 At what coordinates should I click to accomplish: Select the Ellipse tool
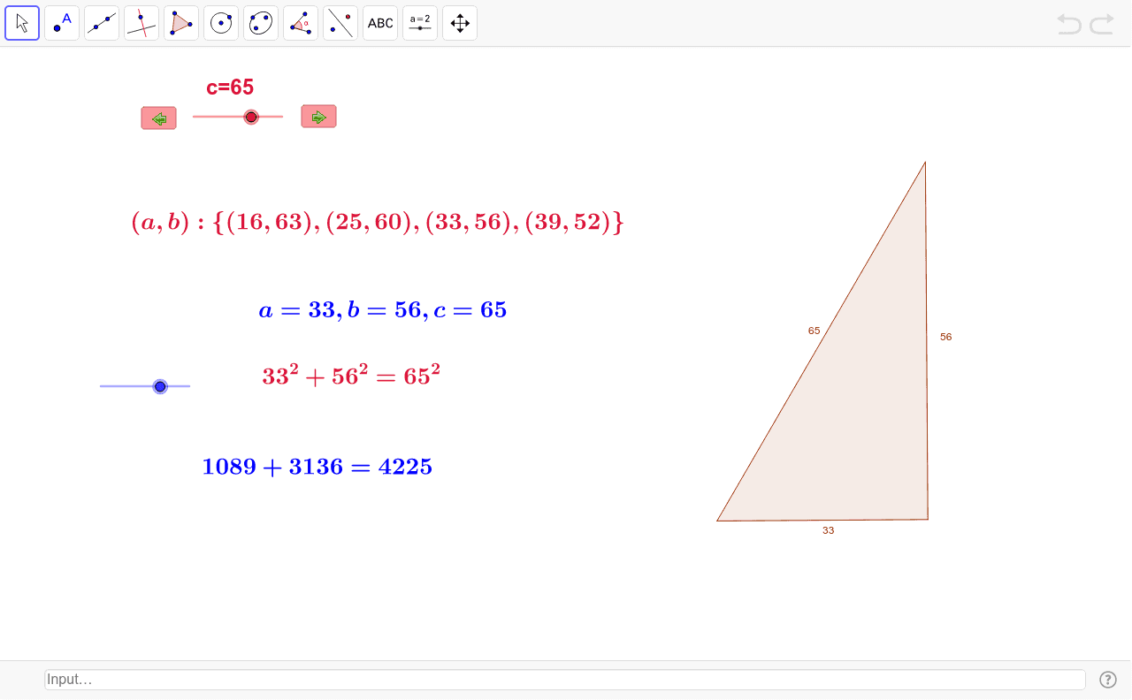tap(260, 23)
